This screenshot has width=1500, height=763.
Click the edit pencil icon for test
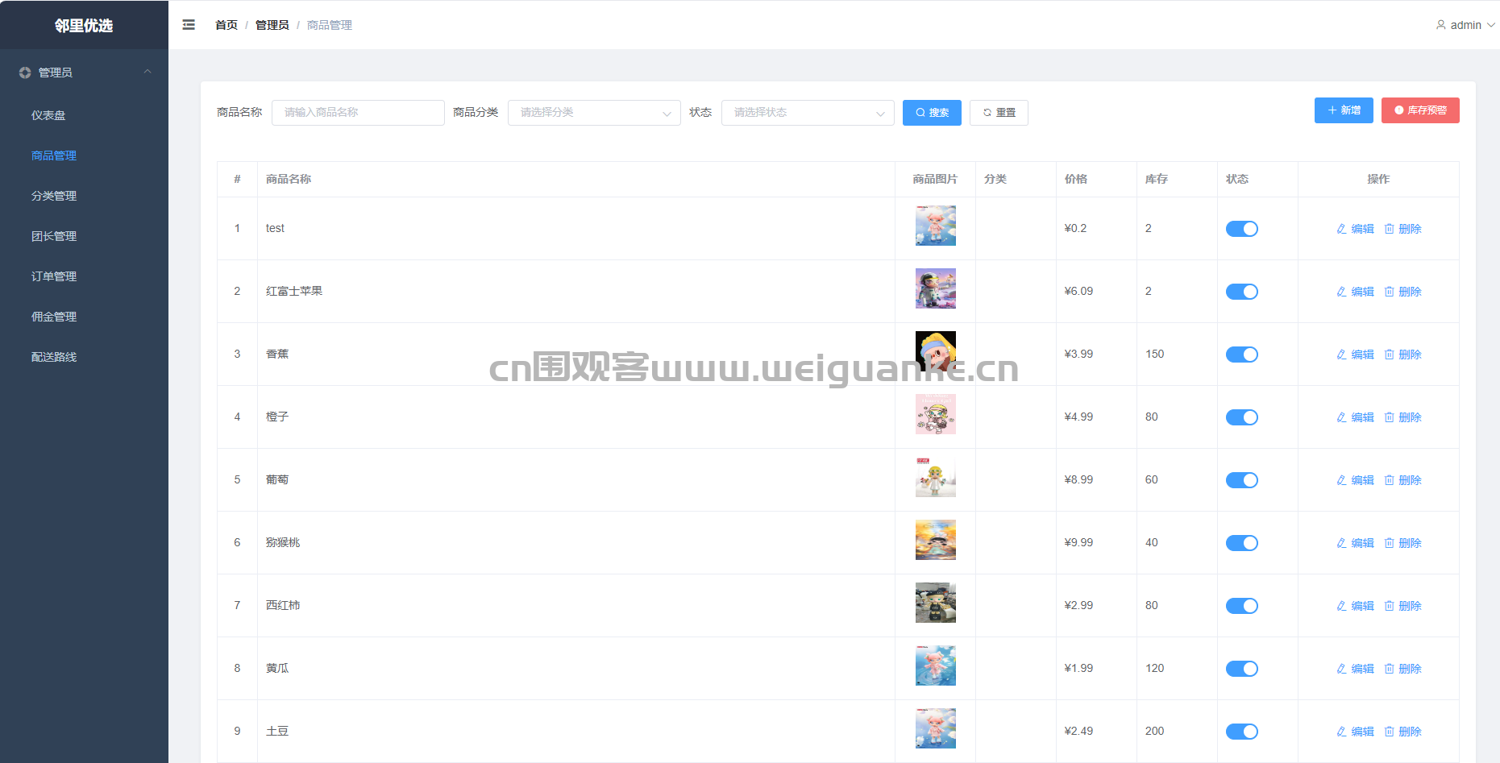[1341, 229]
